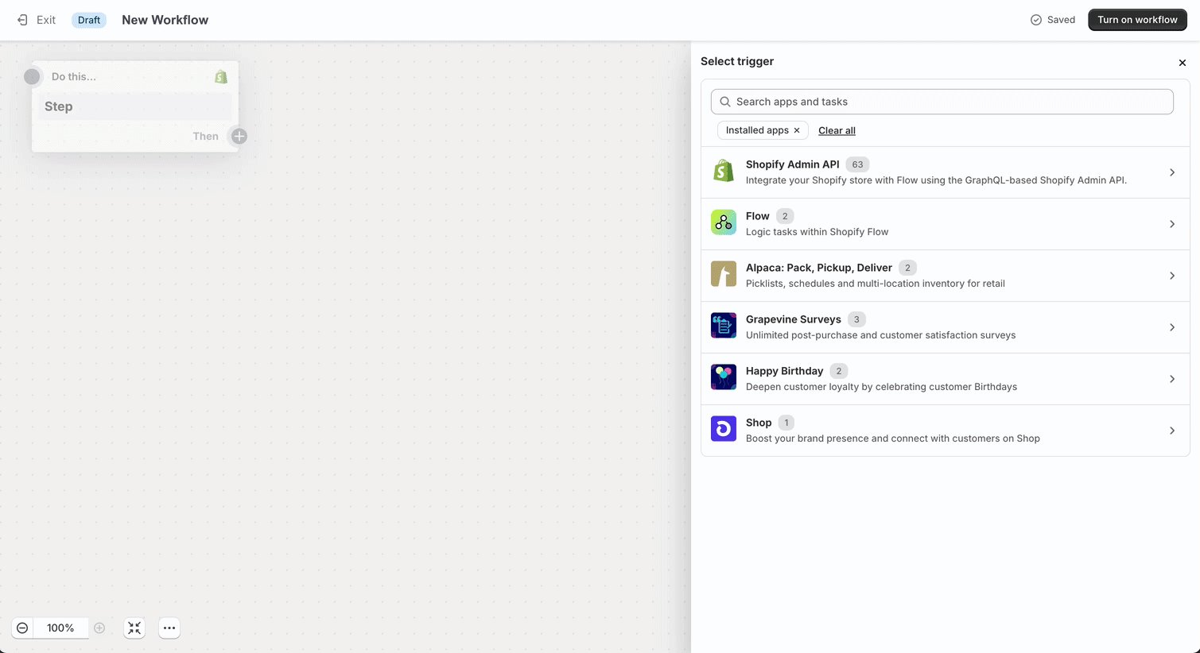The height and width of the screenshot is (653, 1200).
Task: Click the Shop app icon
Action: tap(724, 429)
